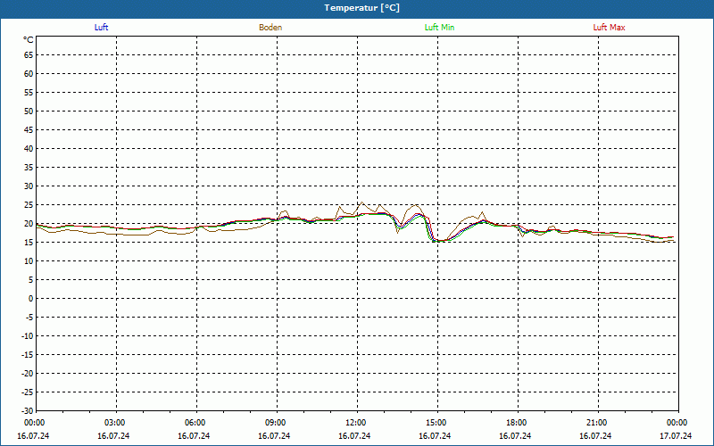
Task: Click the 17.07.24 date label
Action: click(676, 435)
